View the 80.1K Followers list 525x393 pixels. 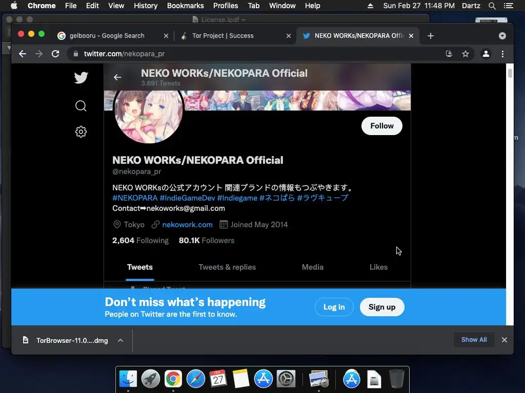(x=206, y=241)
